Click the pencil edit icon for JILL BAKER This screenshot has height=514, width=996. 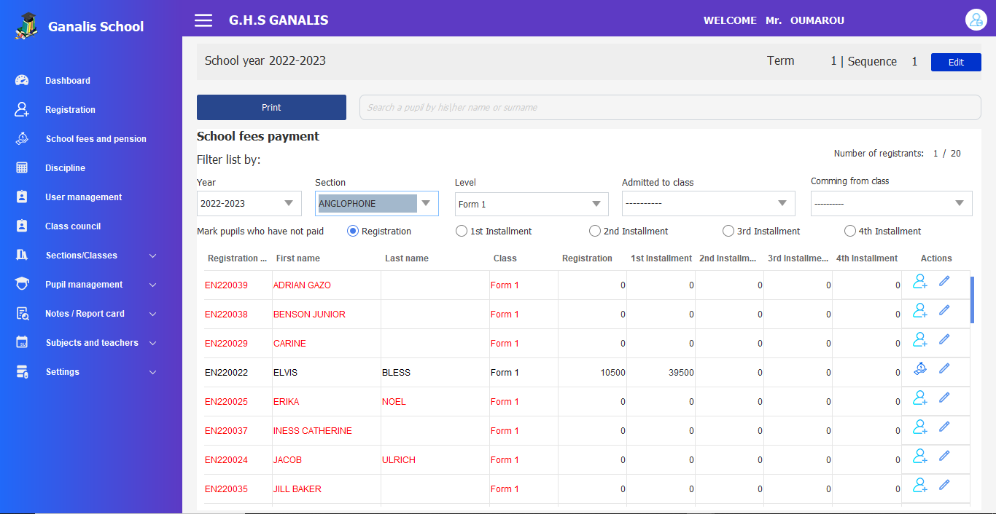(944, 485)
